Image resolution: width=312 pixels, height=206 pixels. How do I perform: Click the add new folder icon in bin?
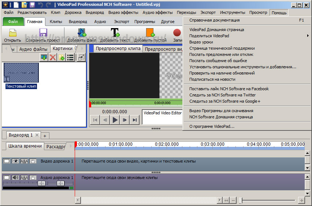62,58
